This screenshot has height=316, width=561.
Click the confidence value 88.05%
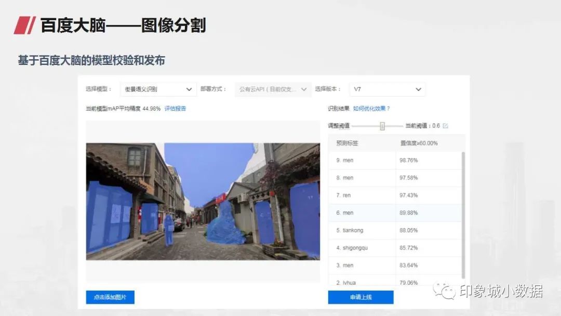point(409,230)
